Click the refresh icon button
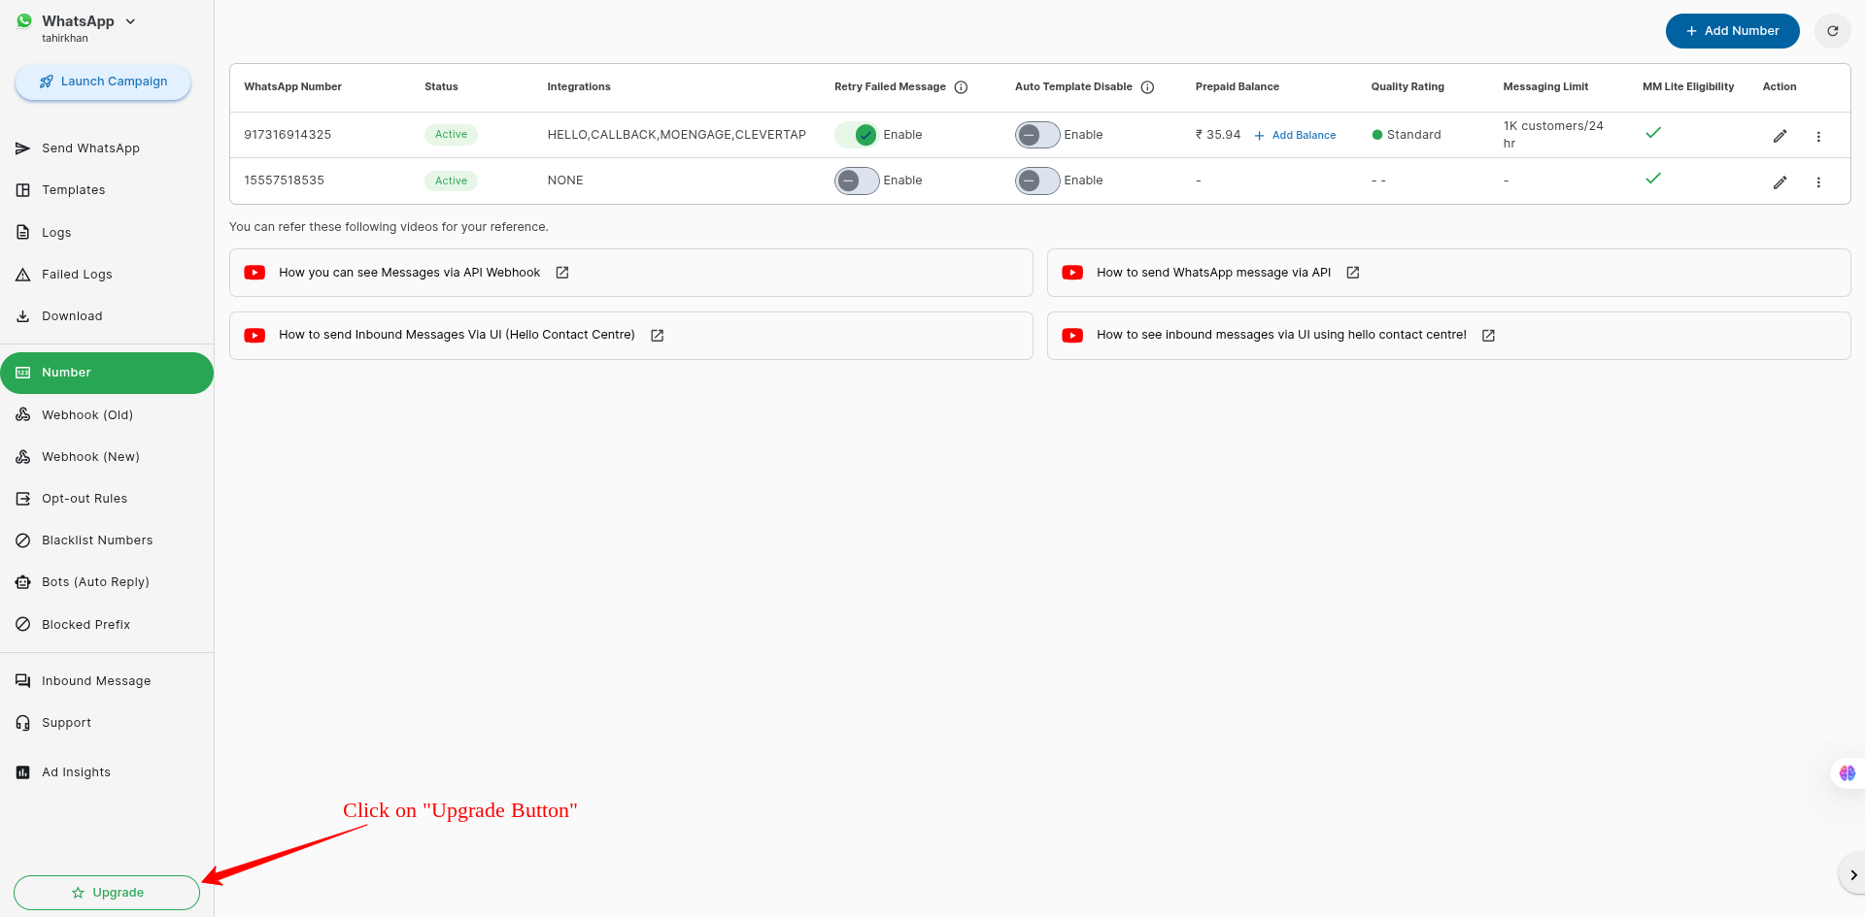Viewport: 1865px width, 917px height. click(x=1832, y=31)
